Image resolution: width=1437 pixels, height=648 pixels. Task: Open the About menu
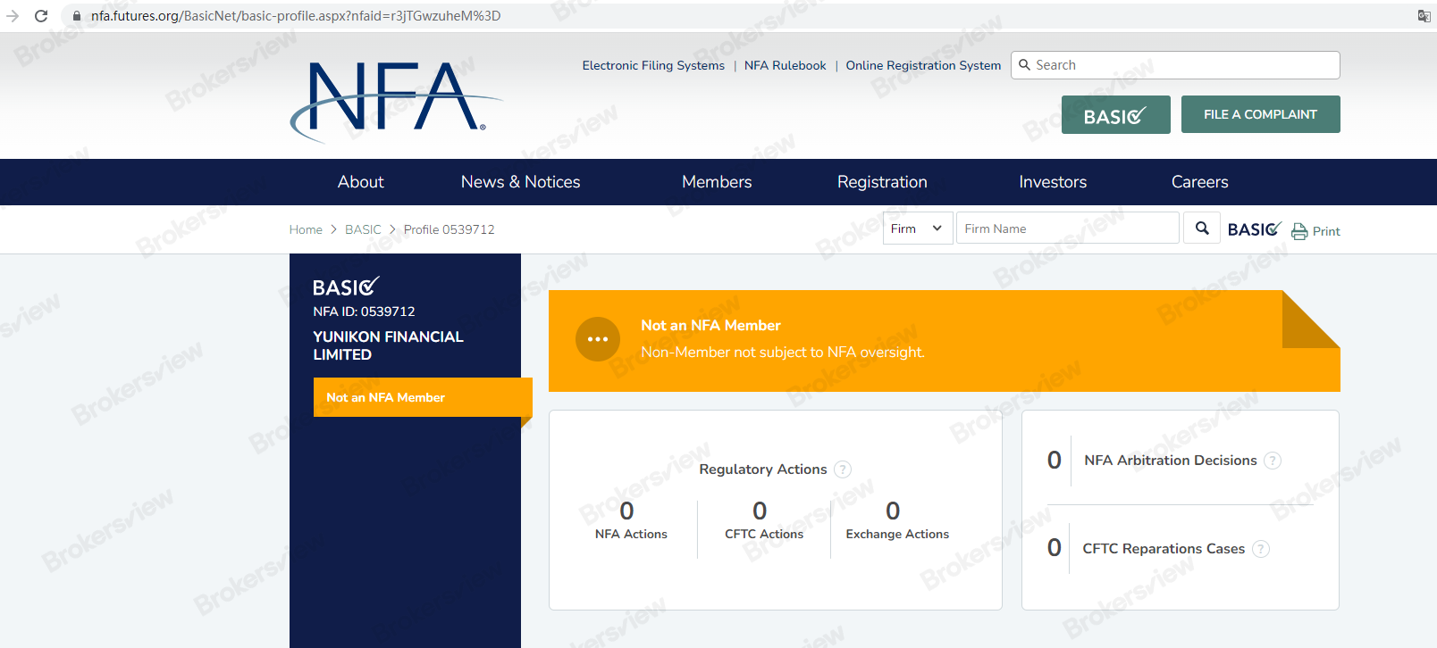tap(360, 182)
